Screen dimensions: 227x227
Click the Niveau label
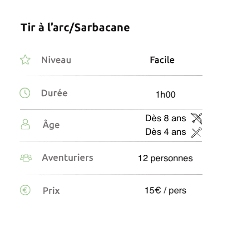coord(56,60)
